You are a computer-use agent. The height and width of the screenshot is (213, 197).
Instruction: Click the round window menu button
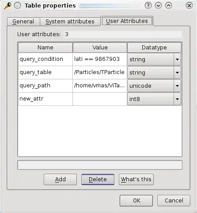click(x=18, y=6)
